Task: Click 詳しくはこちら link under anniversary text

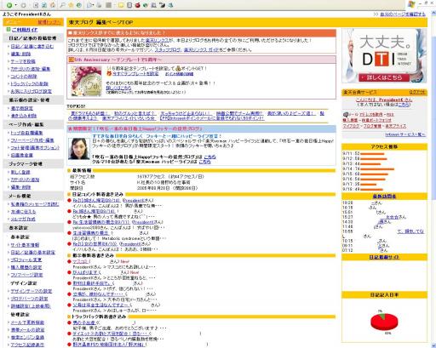Action: (118, 88)
